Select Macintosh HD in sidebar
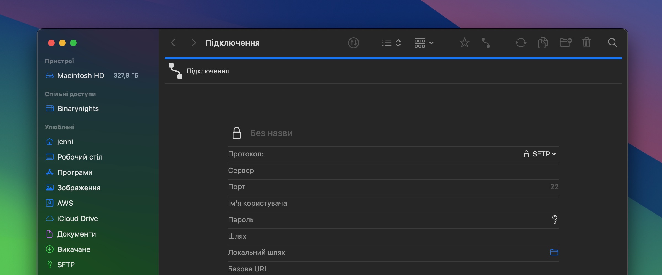Viewport: 662px width, 275px height. tap(81, 76)
